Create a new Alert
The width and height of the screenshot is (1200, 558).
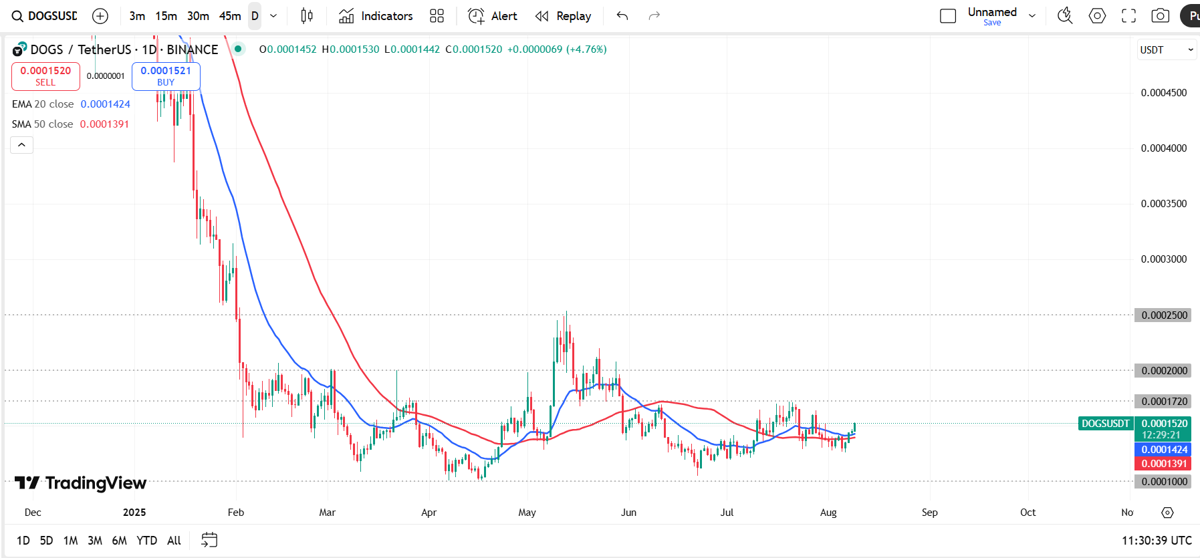pyautogui.click(x=493, y=16)
